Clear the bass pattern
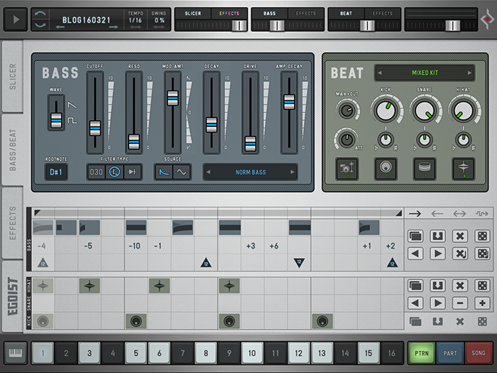The width and height of the screenshot is (497, 373). (460, 236)
